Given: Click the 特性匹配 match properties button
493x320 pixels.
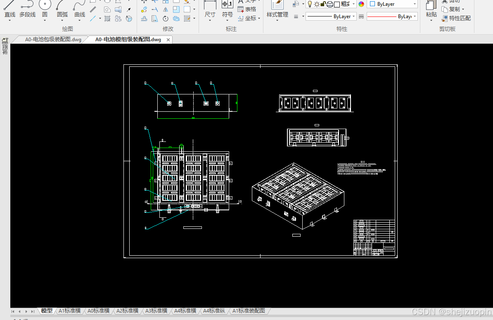Looking at the screenshot, I should tap(456, 19).
